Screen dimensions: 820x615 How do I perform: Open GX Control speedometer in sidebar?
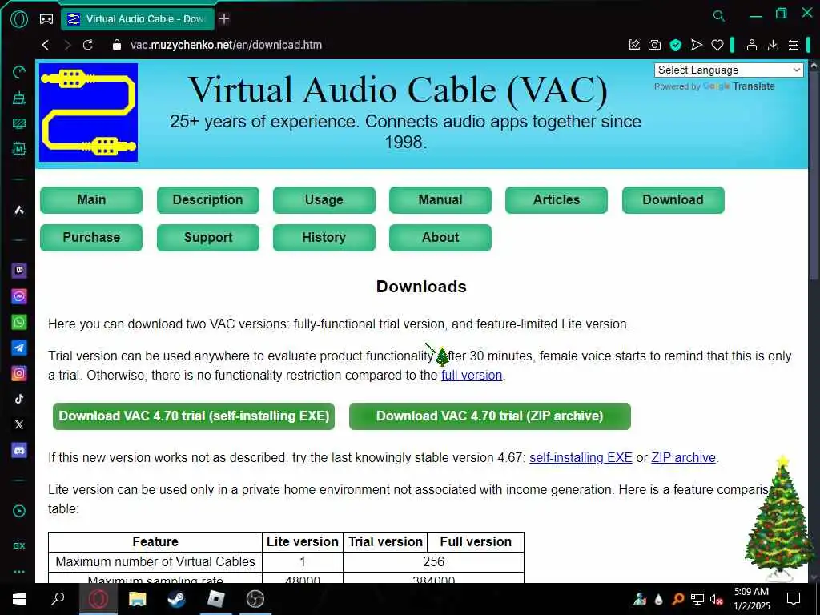(19, 72)
